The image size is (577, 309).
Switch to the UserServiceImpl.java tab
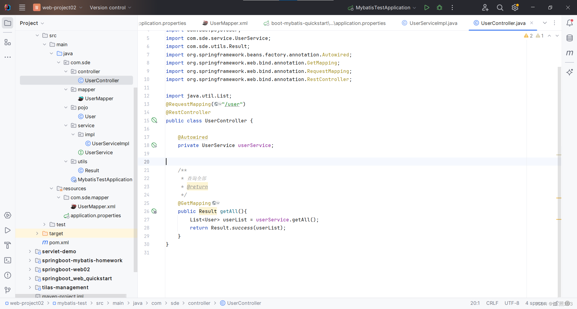(x=430, y=23)
